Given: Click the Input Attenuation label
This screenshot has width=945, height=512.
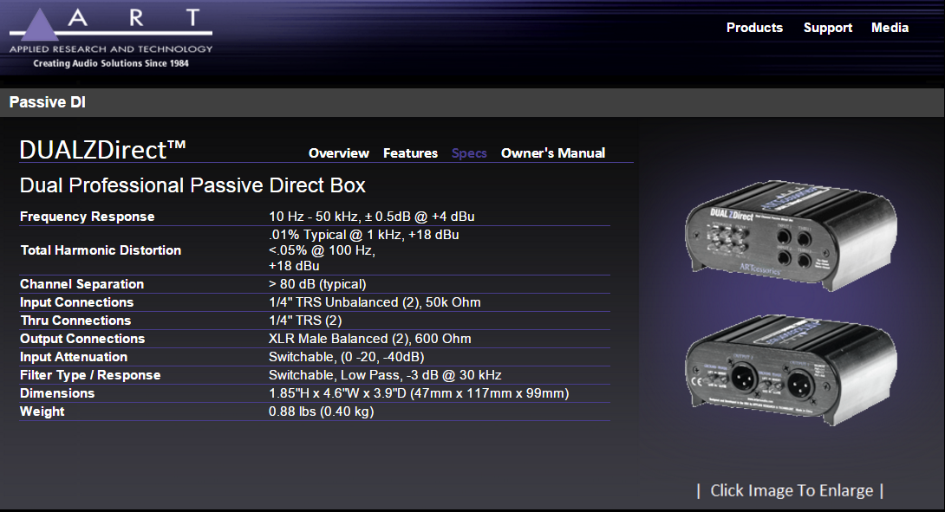Looking at the screenshot, I should 74,357.
